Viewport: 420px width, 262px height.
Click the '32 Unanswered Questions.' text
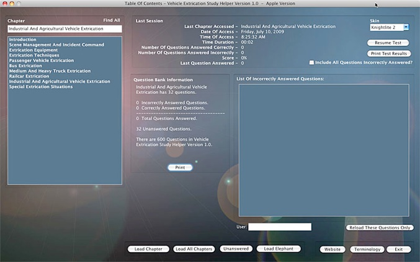pyautogui.click(x=164, y=129)
